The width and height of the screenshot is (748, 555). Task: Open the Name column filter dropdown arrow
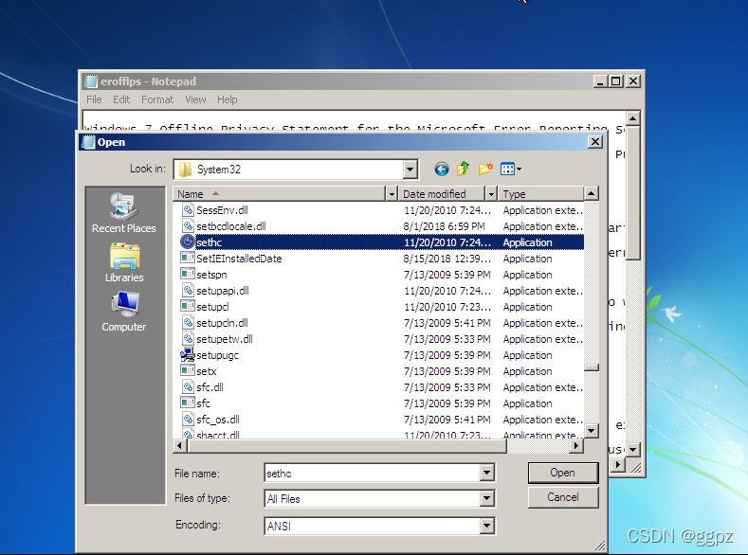coord(392,194)
